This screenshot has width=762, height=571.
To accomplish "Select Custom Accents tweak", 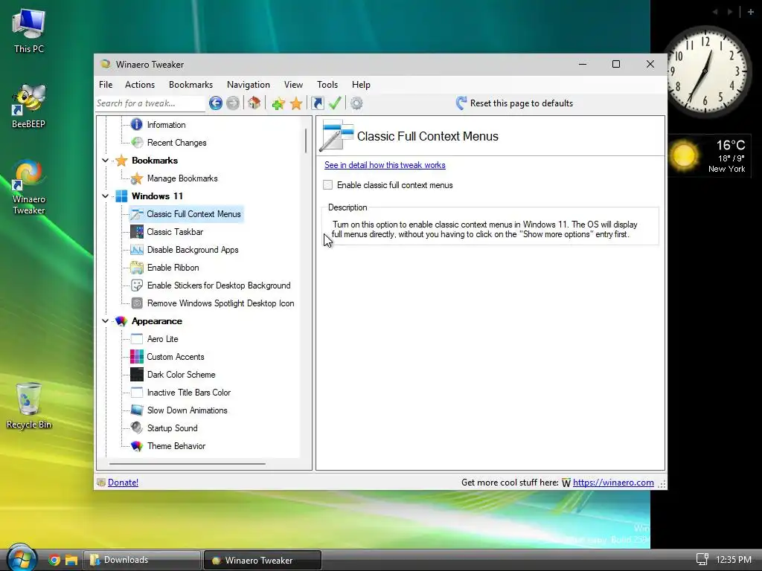I will pos(176,357).
